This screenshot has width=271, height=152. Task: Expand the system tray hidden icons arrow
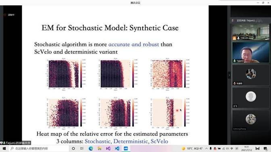pos(206,148)
